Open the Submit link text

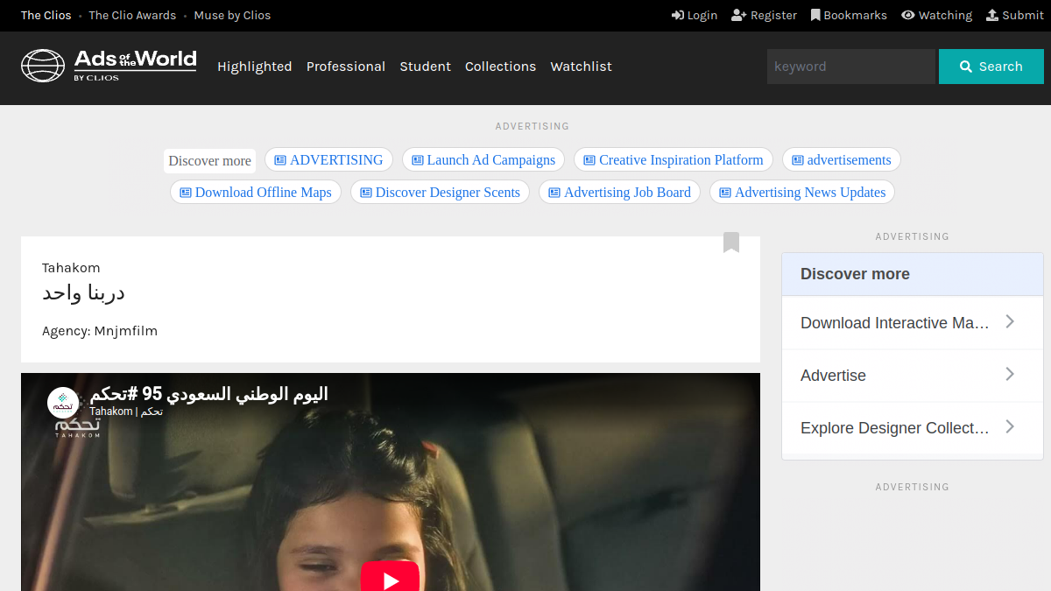click(1023, 15)
